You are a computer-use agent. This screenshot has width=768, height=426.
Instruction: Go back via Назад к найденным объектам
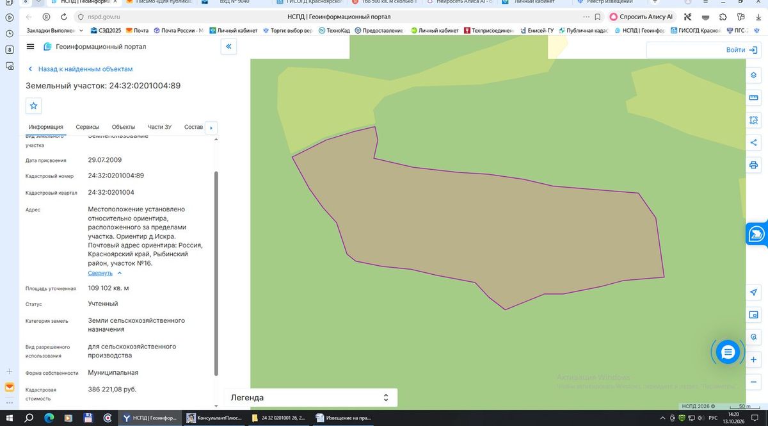coord(81,69)
